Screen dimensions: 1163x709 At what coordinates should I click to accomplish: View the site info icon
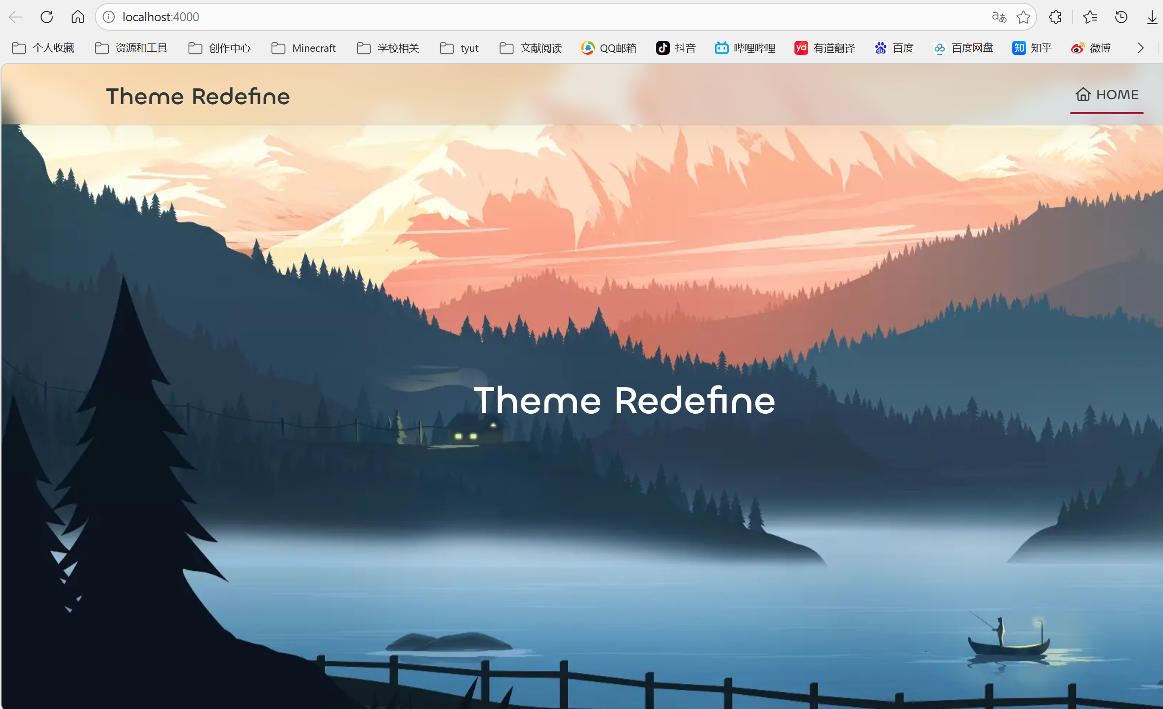(109, 17)
